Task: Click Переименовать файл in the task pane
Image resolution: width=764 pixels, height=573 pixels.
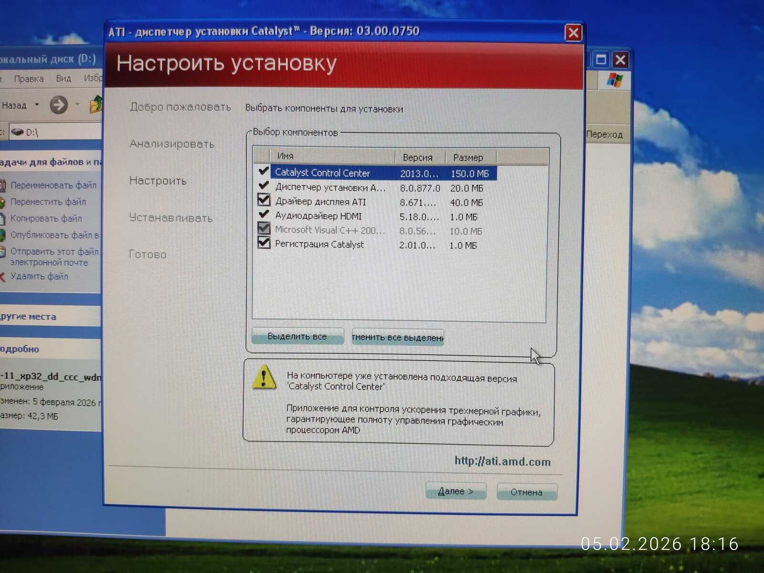Action: [x=53, y=185]
